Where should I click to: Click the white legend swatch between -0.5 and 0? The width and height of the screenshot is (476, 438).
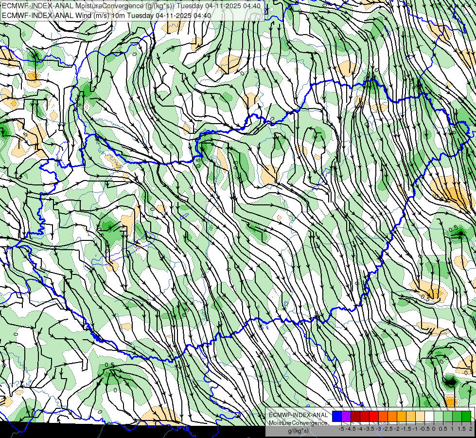pyautogui.click(x=429, y=416)
